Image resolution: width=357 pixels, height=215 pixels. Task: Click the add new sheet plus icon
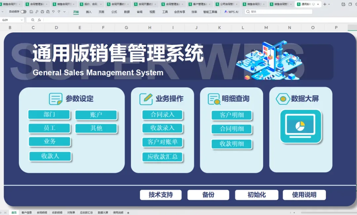coord(128,213)
